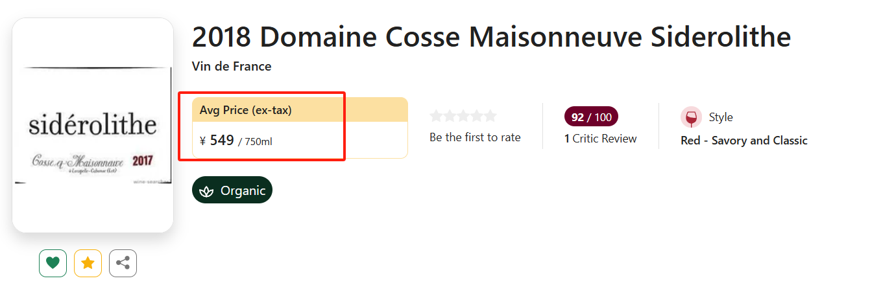This screenshot has height=296, width=870.
Task: Open the share icon under the wine image
Action: (x=123, y=263)
